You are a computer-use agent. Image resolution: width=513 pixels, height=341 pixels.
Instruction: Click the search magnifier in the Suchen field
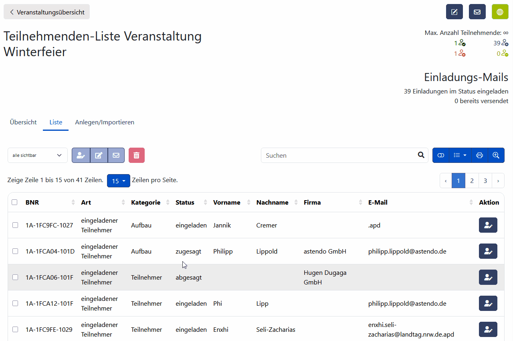pos(421,155)
